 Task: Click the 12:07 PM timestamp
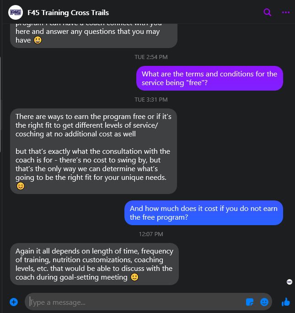[x=151, y=234]
